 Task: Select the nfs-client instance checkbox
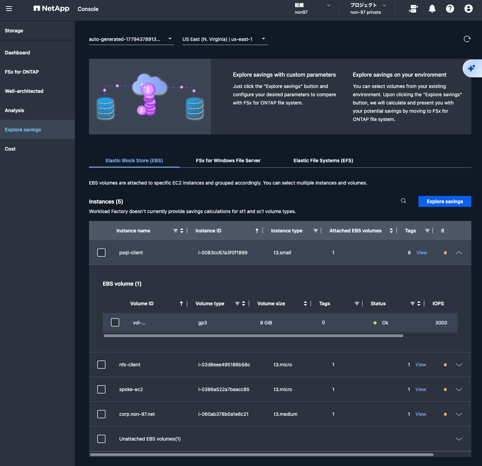coord(101,365)
